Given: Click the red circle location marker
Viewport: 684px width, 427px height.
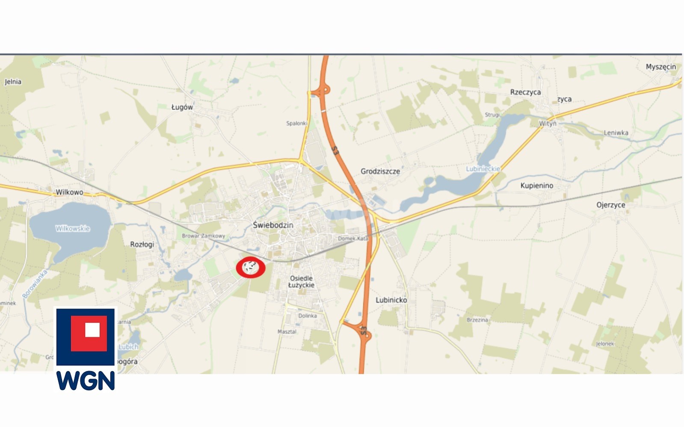Looking at the screenshot, I should (251, 268).
